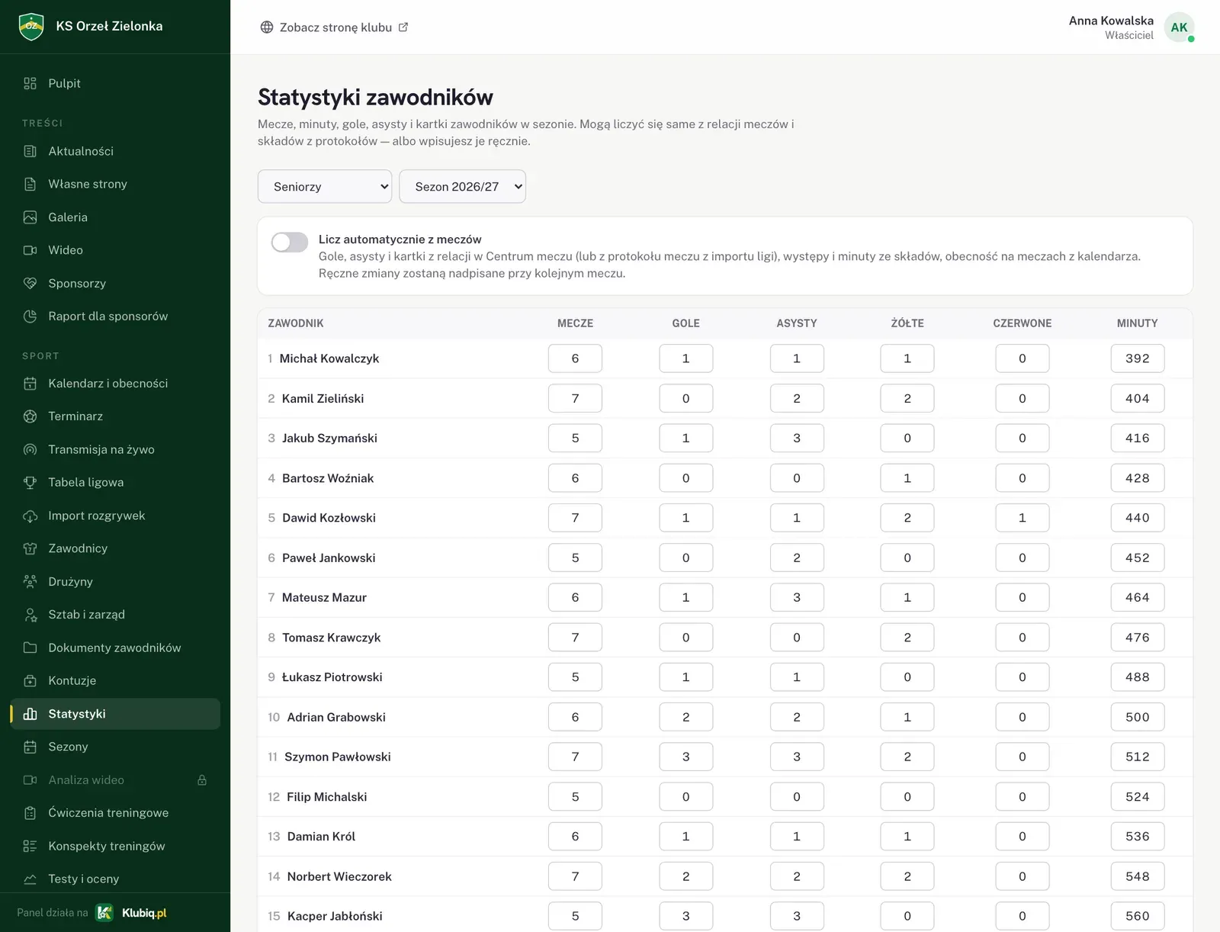Click the Galeria image icon

coord(30,217)
